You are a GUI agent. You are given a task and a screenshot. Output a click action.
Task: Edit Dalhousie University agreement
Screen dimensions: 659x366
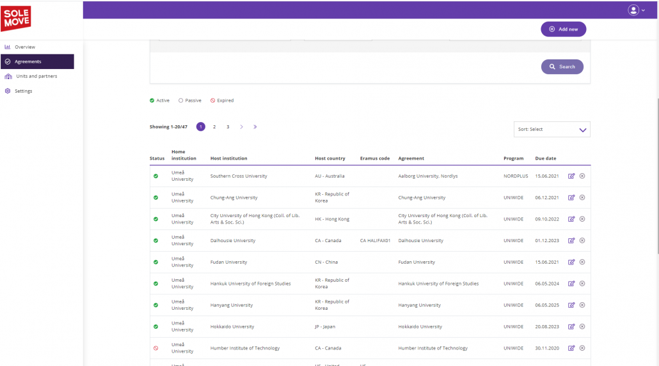pyautogui.click(x=571, y=241)
